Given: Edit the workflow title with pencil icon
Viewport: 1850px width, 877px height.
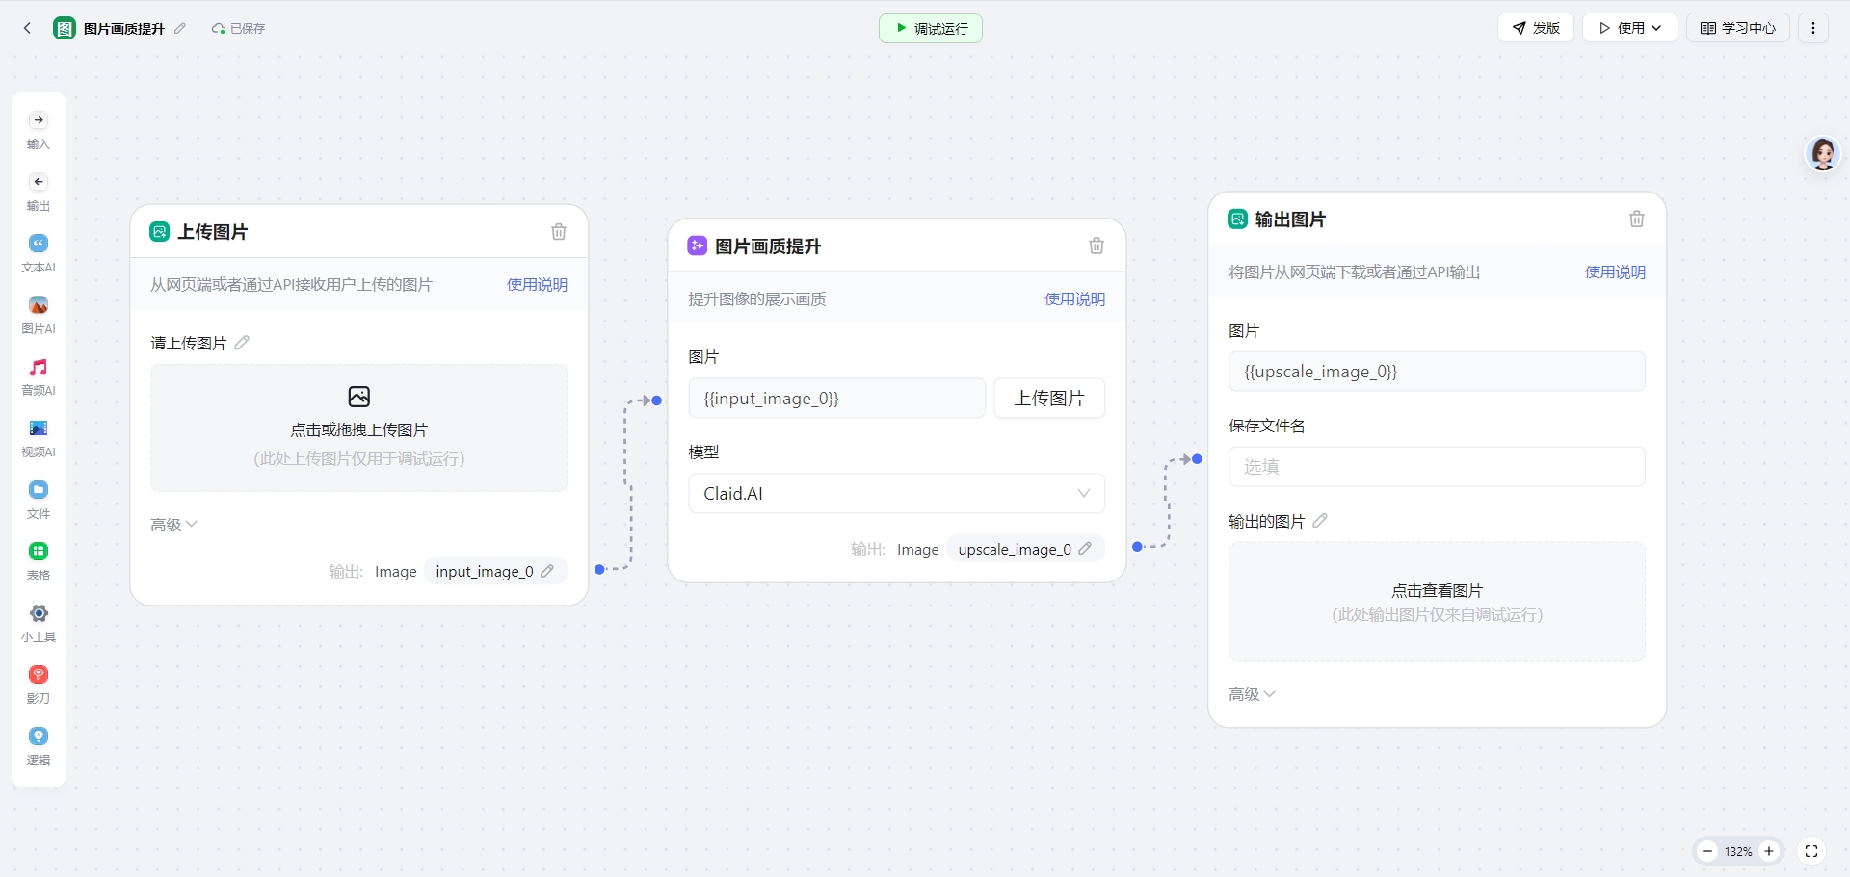Looking at the screenshot, I should point(180,29).
